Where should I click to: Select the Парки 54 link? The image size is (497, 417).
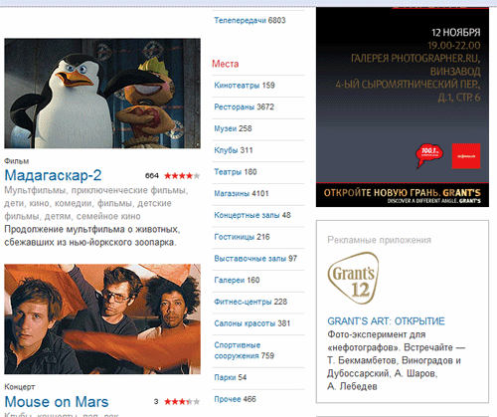pyautogui.click(x=231, y=377)
